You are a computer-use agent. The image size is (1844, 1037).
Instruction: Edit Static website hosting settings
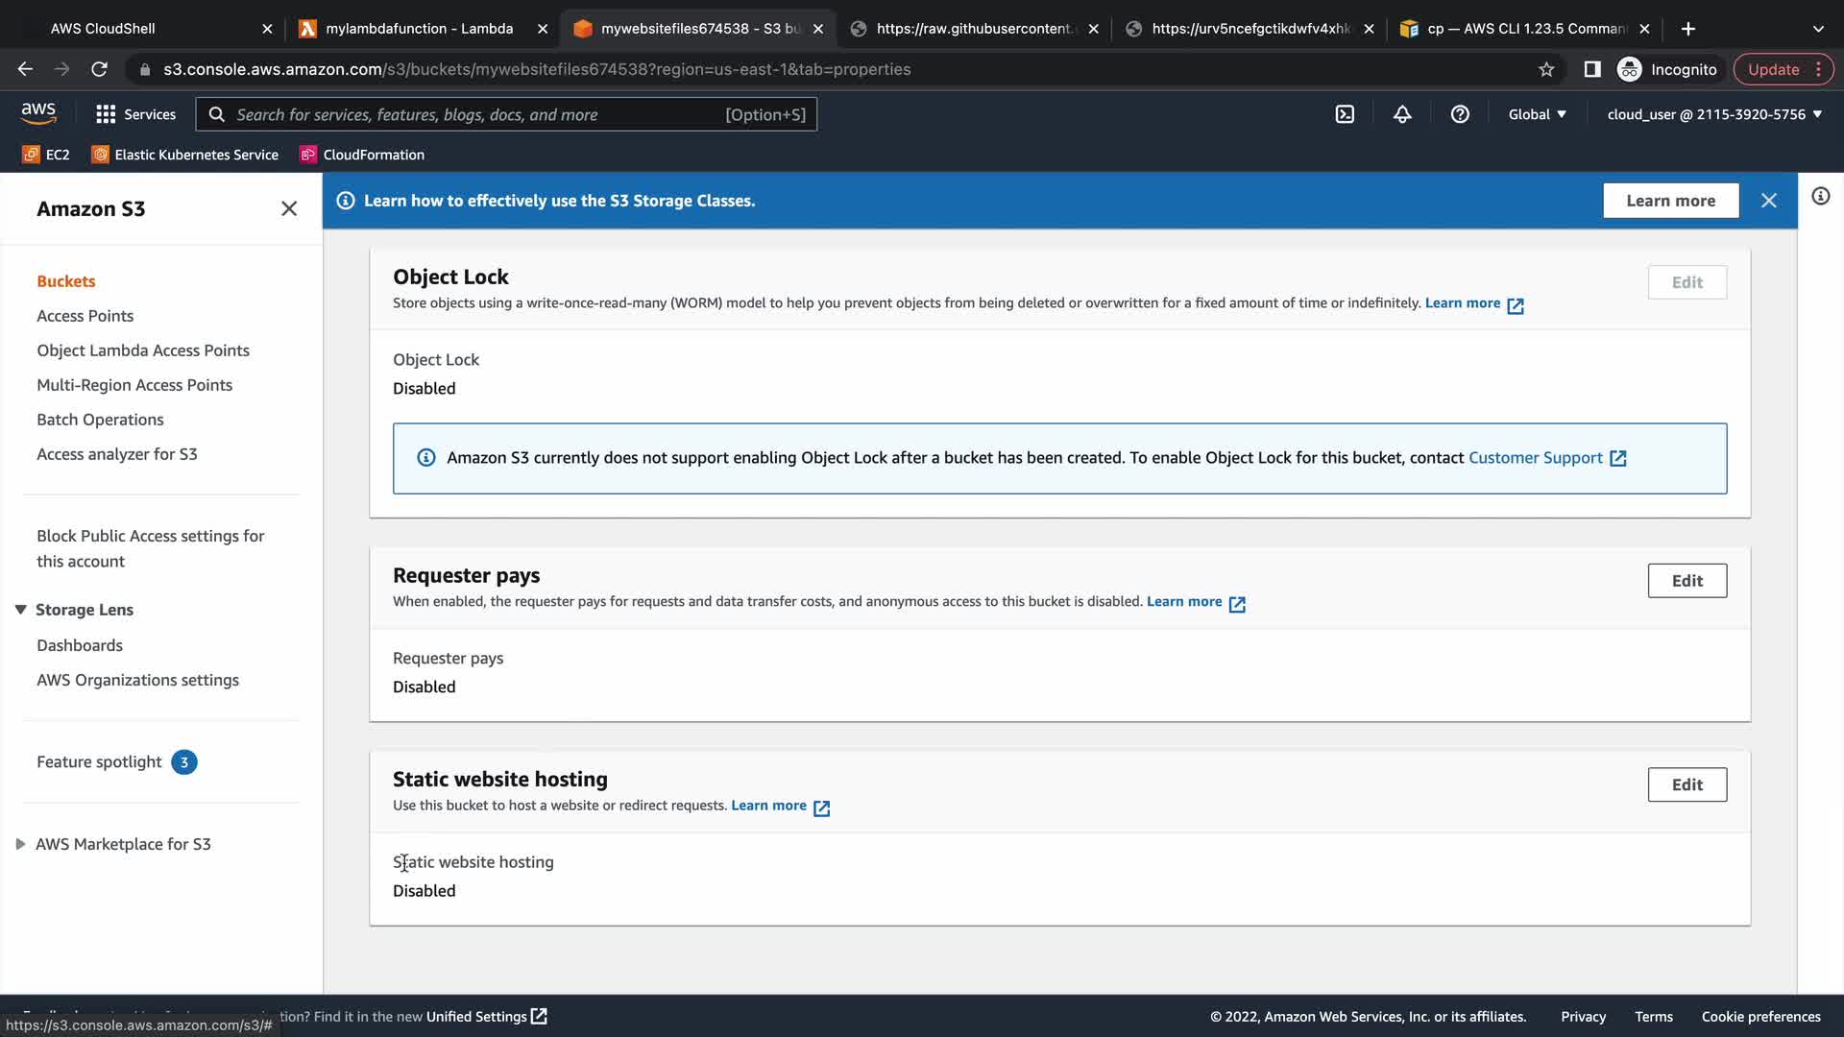coord(1686,784)
